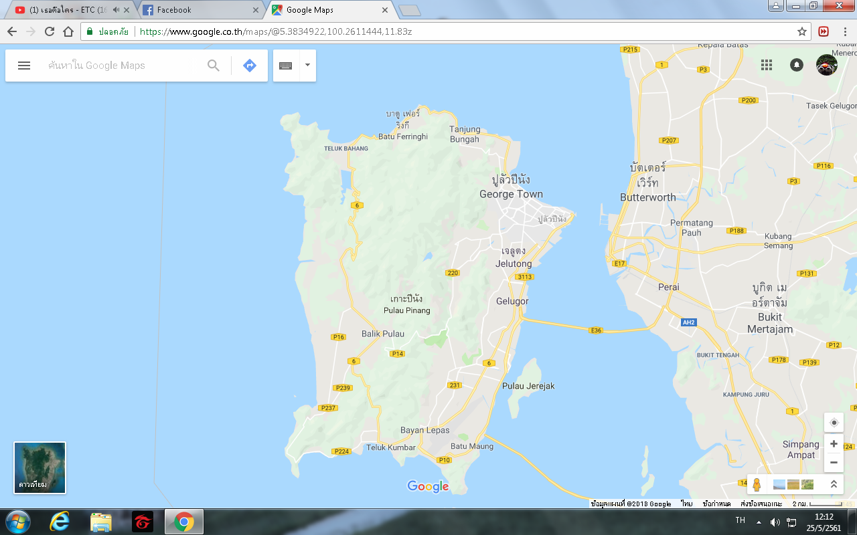Open the Google Maps hamburger menu
This screenshot has height=535, width=857.
(24, 66)
